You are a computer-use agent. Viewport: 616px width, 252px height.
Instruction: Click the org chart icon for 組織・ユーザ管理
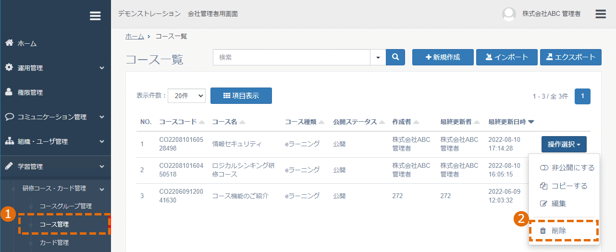(9, 141)
